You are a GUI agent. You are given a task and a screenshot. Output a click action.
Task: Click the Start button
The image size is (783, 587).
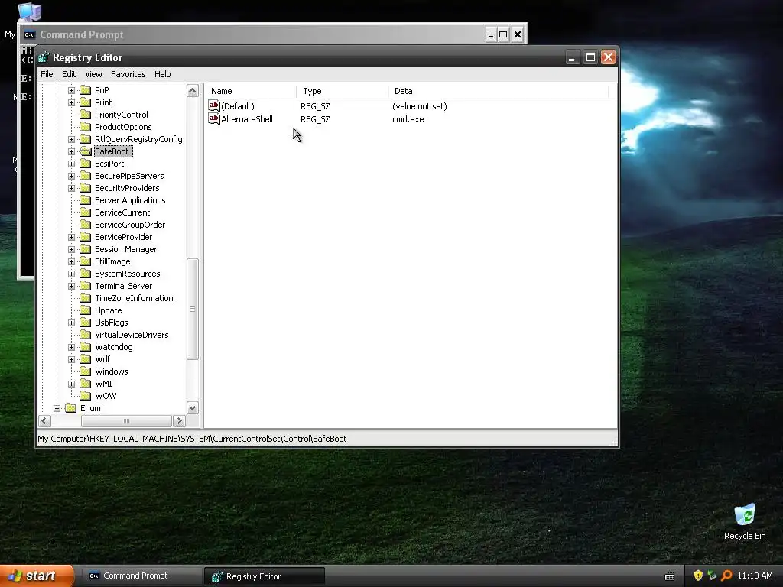pos(36,576)
